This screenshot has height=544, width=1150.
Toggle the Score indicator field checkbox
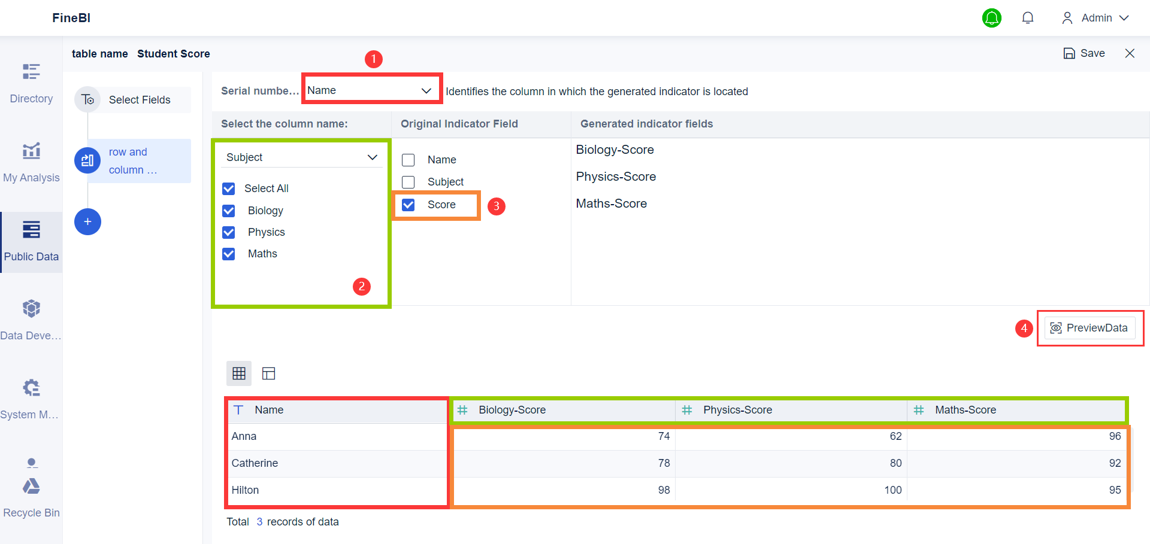pyautogui.click(x=408, y=205)
